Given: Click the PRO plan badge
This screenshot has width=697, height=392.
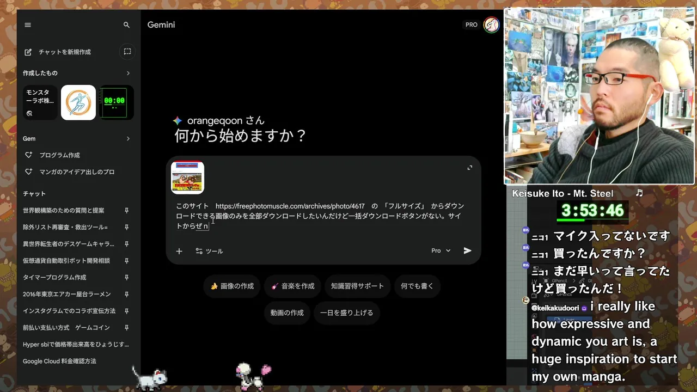Looking at the screenshot, I should 472,25.
